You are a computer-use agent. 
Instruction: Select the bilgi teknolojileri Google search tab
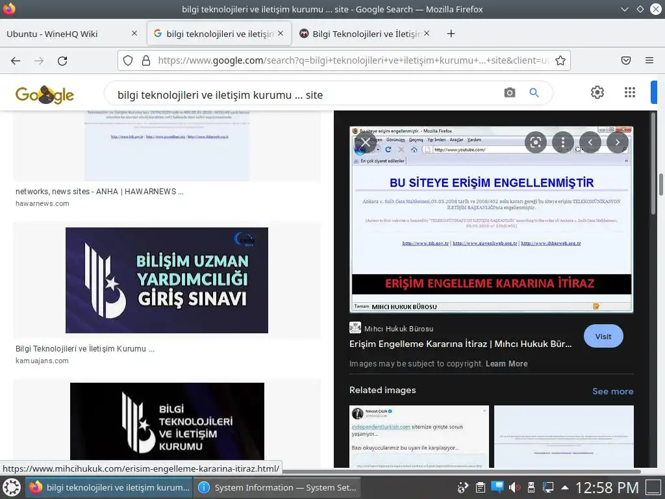pos(220,34)
